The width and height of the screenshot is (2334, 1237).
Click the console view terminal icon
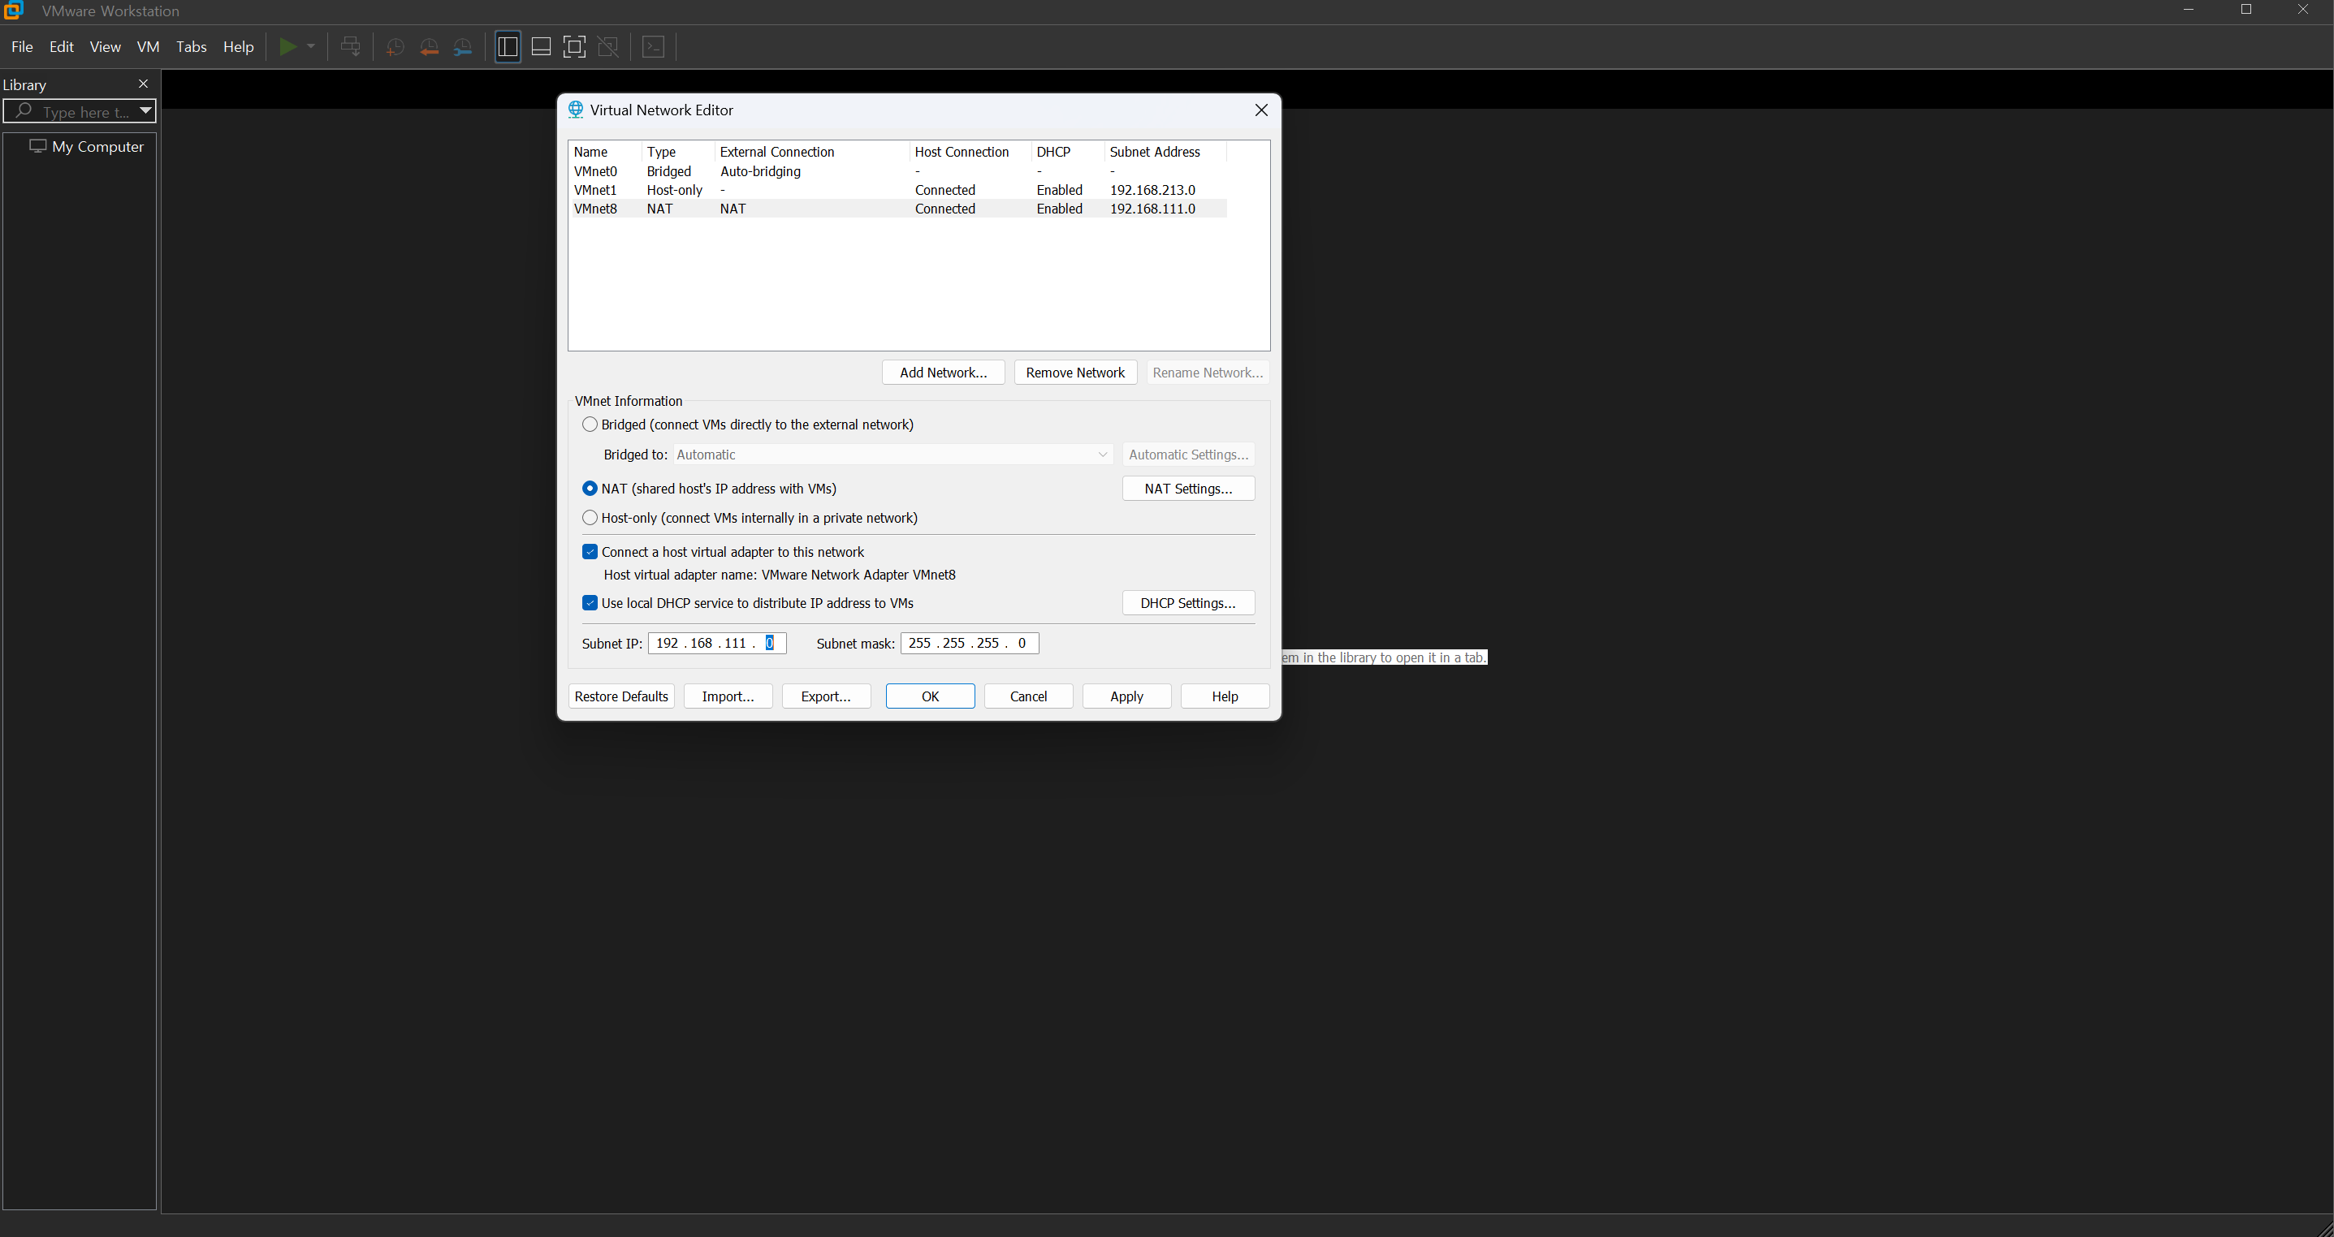point(653,47)
